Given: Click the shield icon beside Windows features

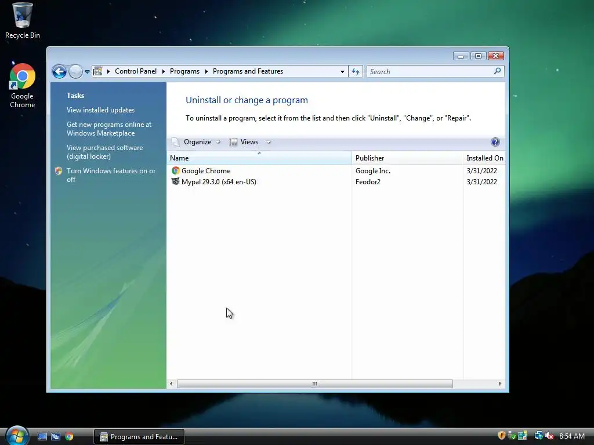Looking at the screenshot, I should pos(59,171).
